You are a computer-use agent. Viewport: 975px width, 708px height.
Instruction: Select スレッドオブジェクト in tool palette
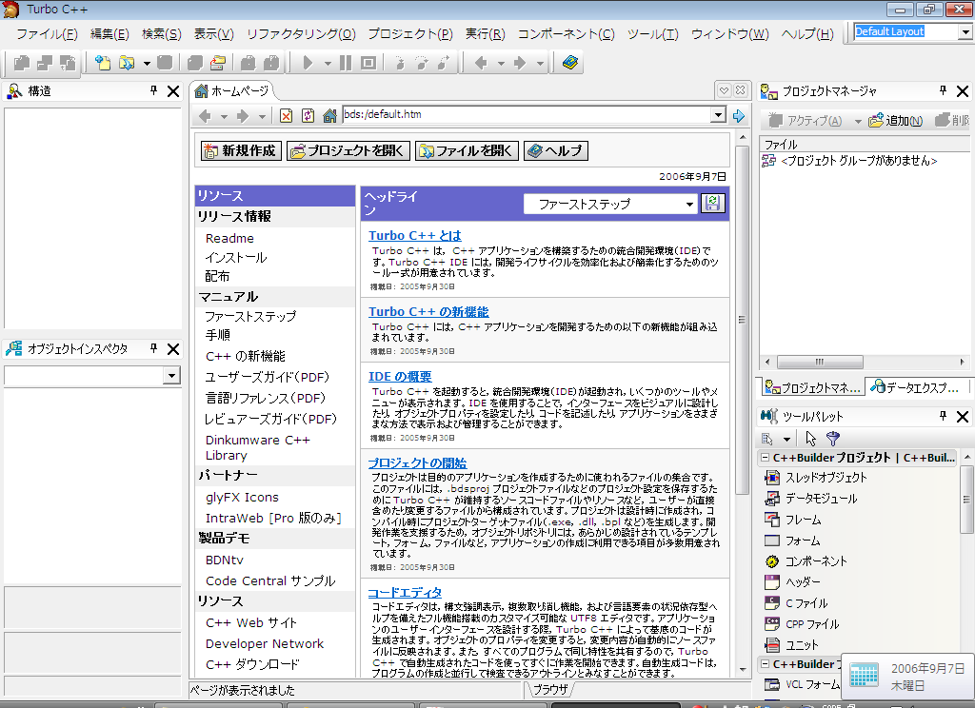point(815,478)
